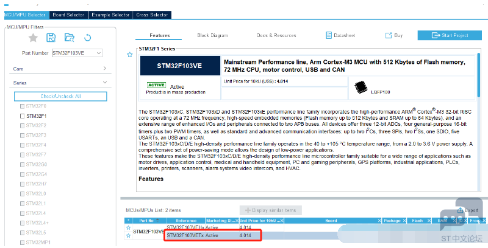Close the Package column
This screenshot has width=488, height=248.
(x=404, y=221)
